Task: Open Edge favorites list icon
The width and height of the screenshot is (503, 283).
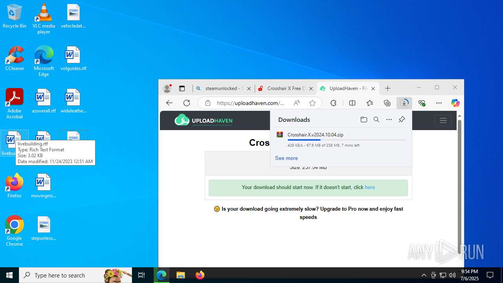Action: (370, 103)
